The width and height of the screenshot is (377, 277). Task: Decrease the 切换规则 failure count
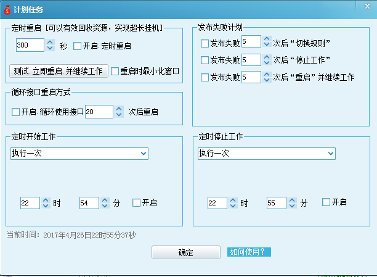pos(267,44)
